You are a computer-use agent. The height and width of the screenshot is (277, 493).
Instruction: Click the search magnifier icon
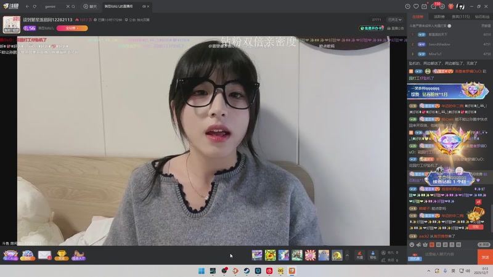pos(73,6)
